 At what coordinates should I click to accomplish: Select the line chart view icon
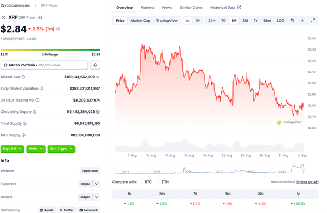click(188, 21)
